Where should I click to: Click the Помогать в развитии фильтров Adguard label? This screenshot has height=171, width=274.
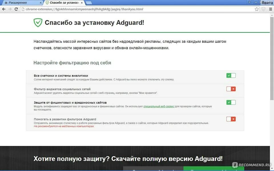pos(65,119)
